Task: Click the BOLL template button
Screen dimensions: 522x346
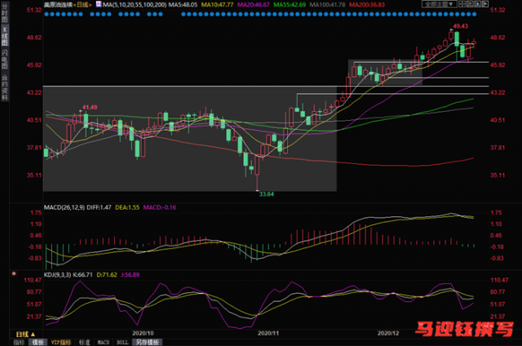Action: point(122,343)
